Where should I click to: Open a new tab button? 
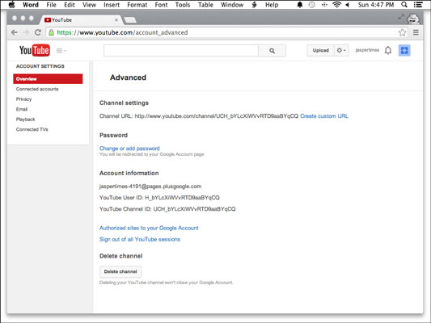[x=130, y=19]
